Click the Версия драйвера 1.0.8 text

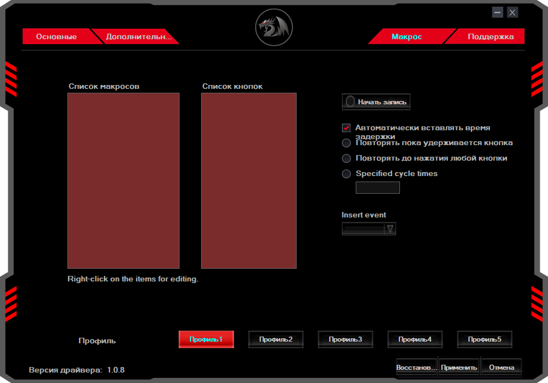(77, 370)
